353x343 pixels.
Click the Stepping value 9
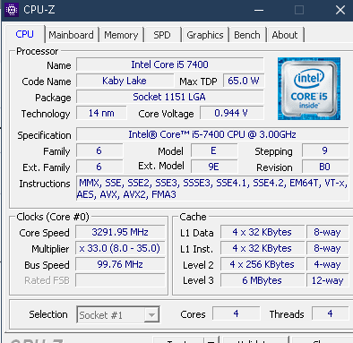coord(325,150)
